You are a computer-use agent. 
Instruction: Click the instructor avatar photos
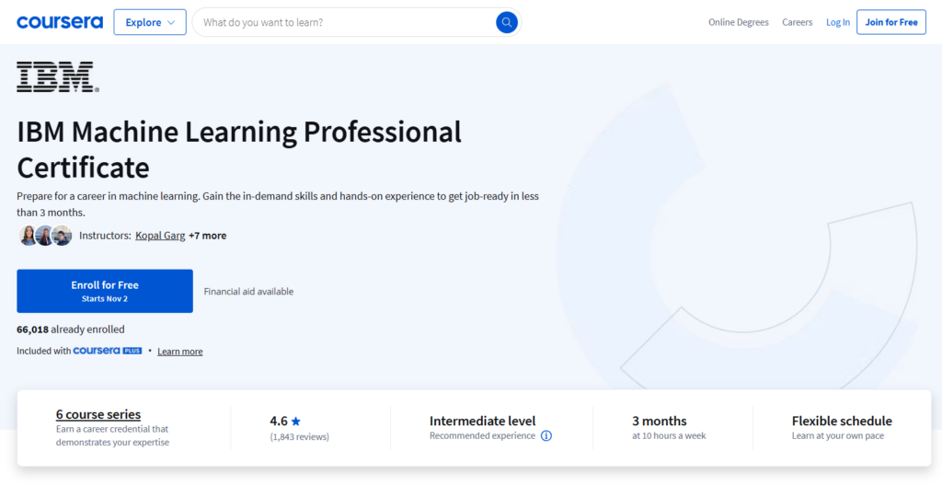[45, 236]
